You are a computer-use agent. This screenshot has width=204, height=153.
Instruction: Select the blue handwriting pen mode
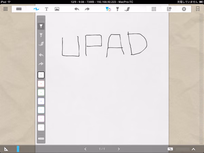coord(36,9)
